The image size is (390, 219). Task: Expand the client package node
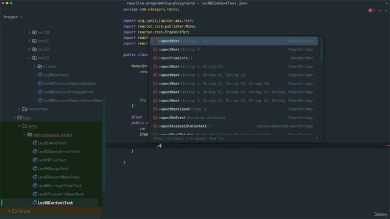point(34,66)
